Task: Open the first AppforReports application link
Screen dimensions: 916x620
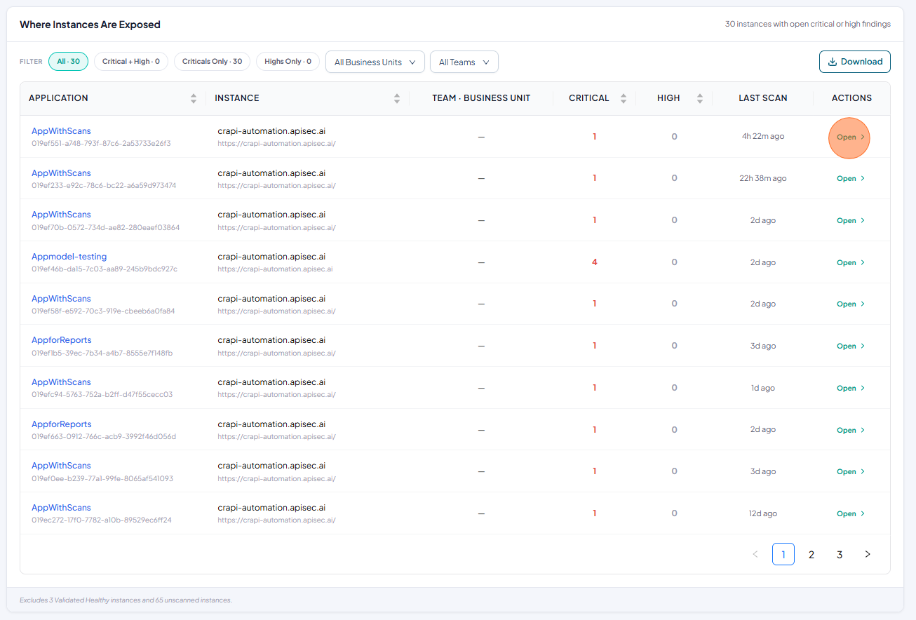Action: click(62, 340)
